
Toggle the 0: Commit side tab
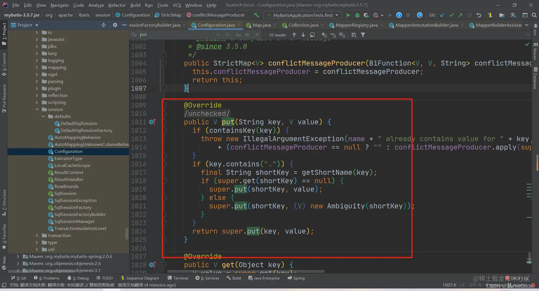[4, 64]
